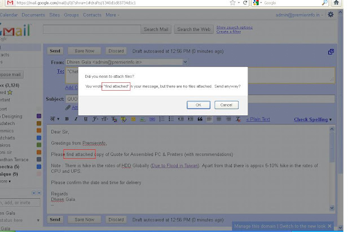Open Groups from the top navigation
361x232 pixels.
click(x=72, y=15)
